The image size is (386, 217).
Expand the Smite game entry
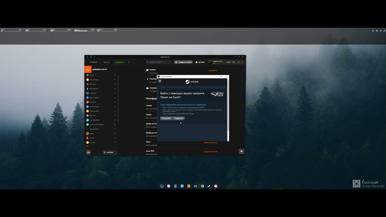115,75
